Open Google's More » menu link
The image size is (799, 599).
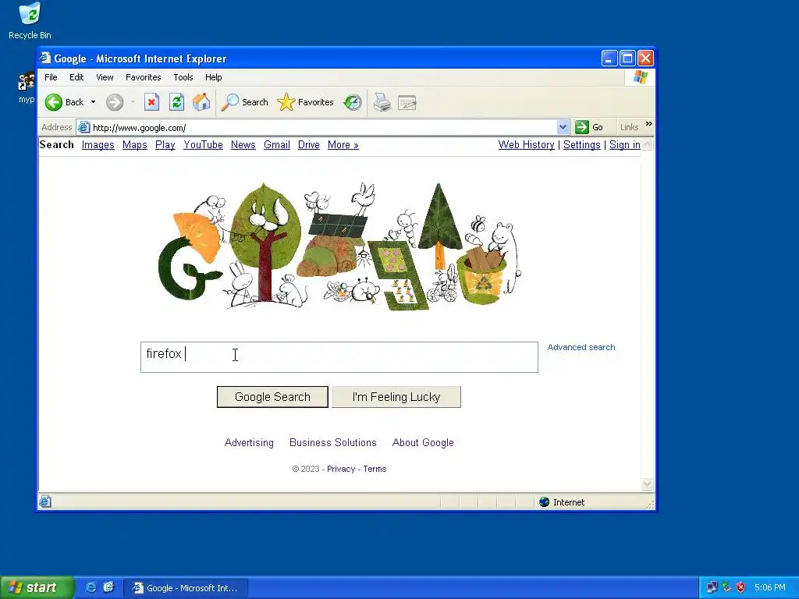coord(343,144)
